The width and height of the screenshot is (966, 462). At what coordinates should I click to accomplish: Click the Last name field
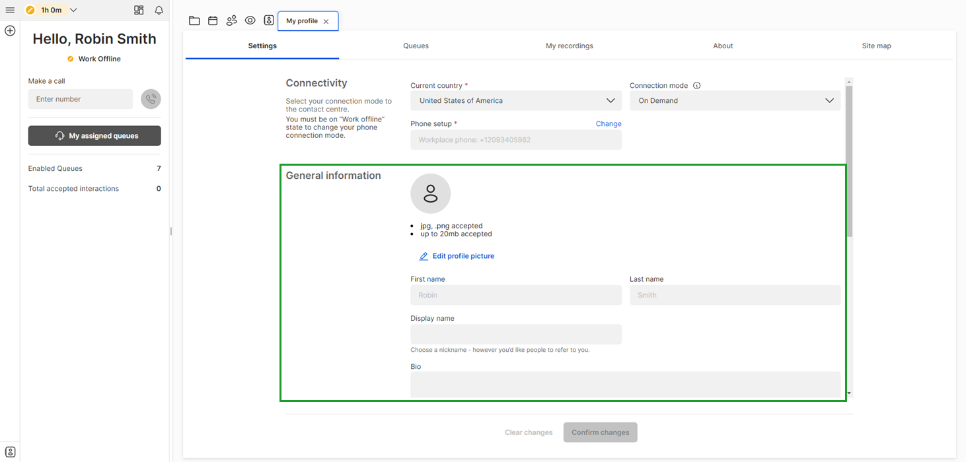pos(735,295)
